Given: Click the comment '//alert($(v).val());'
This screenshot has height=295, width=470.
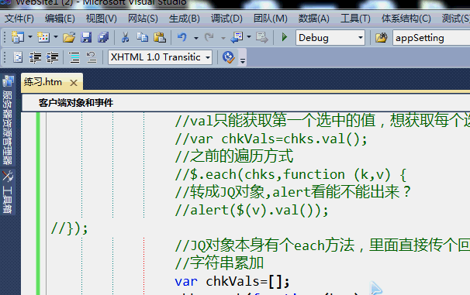Looking at the screenshot, I should click(x=251, y=211).
